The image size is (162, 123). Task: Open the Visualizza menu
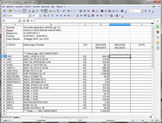pyautogui.click(x=19, y=6)
